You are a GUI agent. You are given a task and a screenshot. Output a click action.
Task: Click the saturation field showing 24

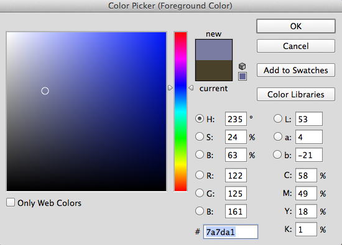pos(236,137)
